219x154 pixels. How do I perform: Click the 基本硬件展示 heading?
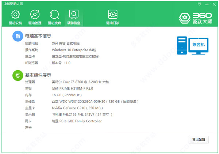(38, 75)
